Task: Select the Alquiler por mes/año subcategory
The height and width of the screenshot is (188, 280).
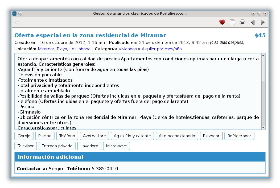Action: [x=162, y=49]
